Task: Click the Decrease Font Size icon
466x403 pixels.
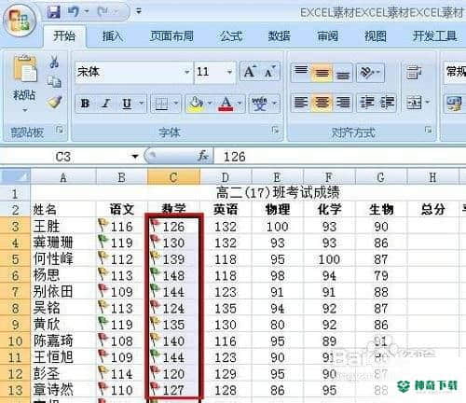Action: tap(269, 72)
